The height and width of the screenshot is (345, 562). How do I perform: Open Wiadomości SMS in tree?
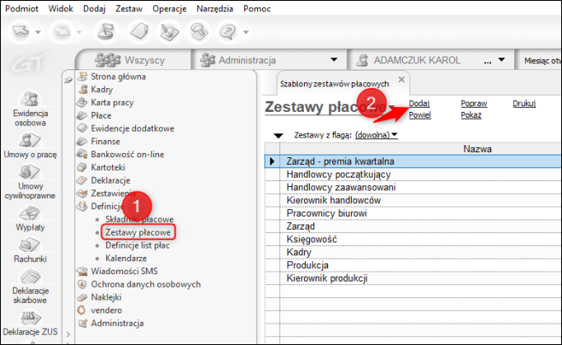coord(124,271)
